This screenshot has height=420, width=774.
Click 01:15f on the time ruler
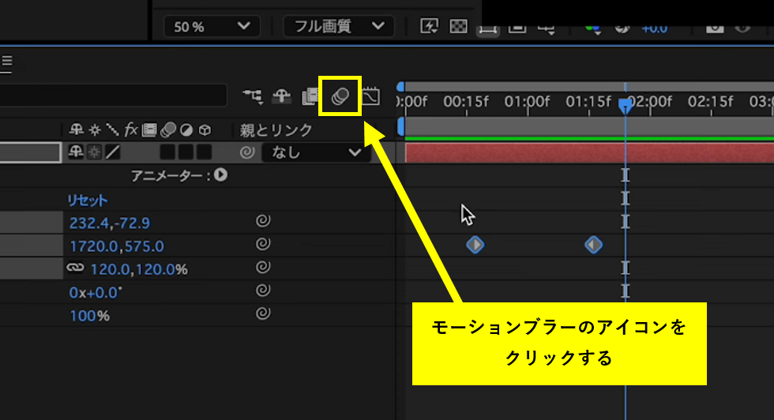(x=588, y=102)
